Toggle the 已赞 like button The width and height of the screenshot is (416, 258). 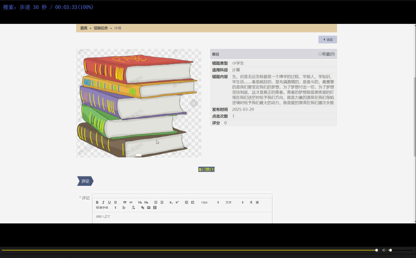(x=206, y=169)
